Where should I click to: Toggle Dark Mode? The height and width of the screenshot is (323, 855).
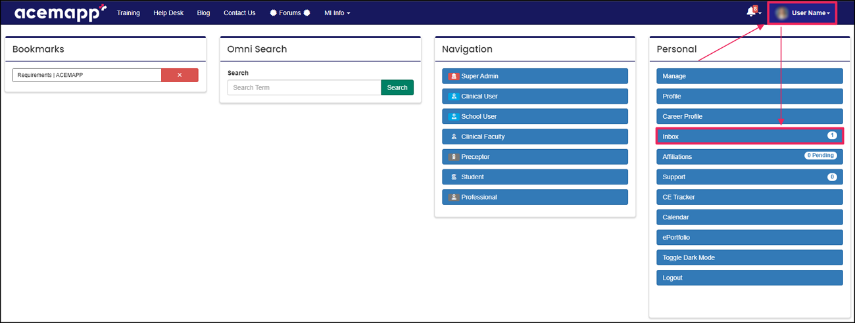(x=750, y=257)
